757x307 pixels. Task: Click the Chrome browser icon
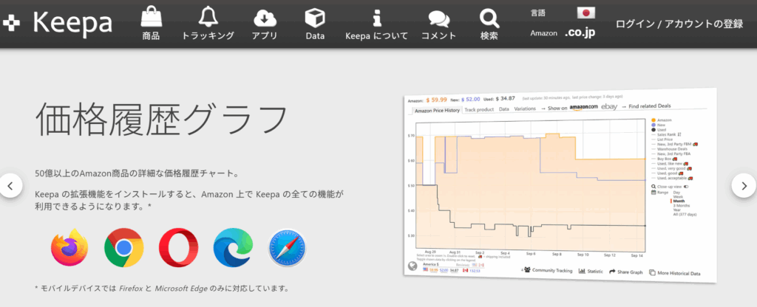[x=123, y=247]
